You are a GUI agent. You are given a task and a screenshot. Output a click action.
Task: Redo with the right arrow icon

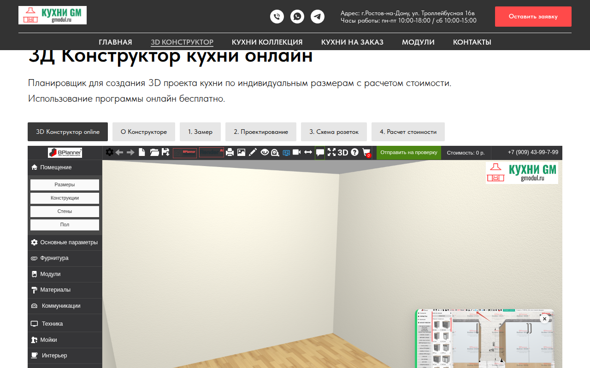(x=131, y=152)
